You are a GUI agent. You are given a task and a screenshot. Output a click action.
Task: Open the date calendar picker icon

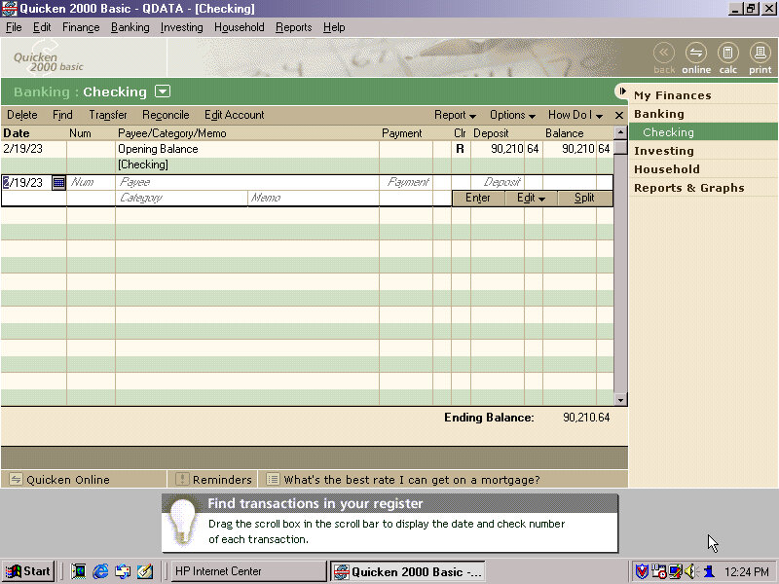58,182
